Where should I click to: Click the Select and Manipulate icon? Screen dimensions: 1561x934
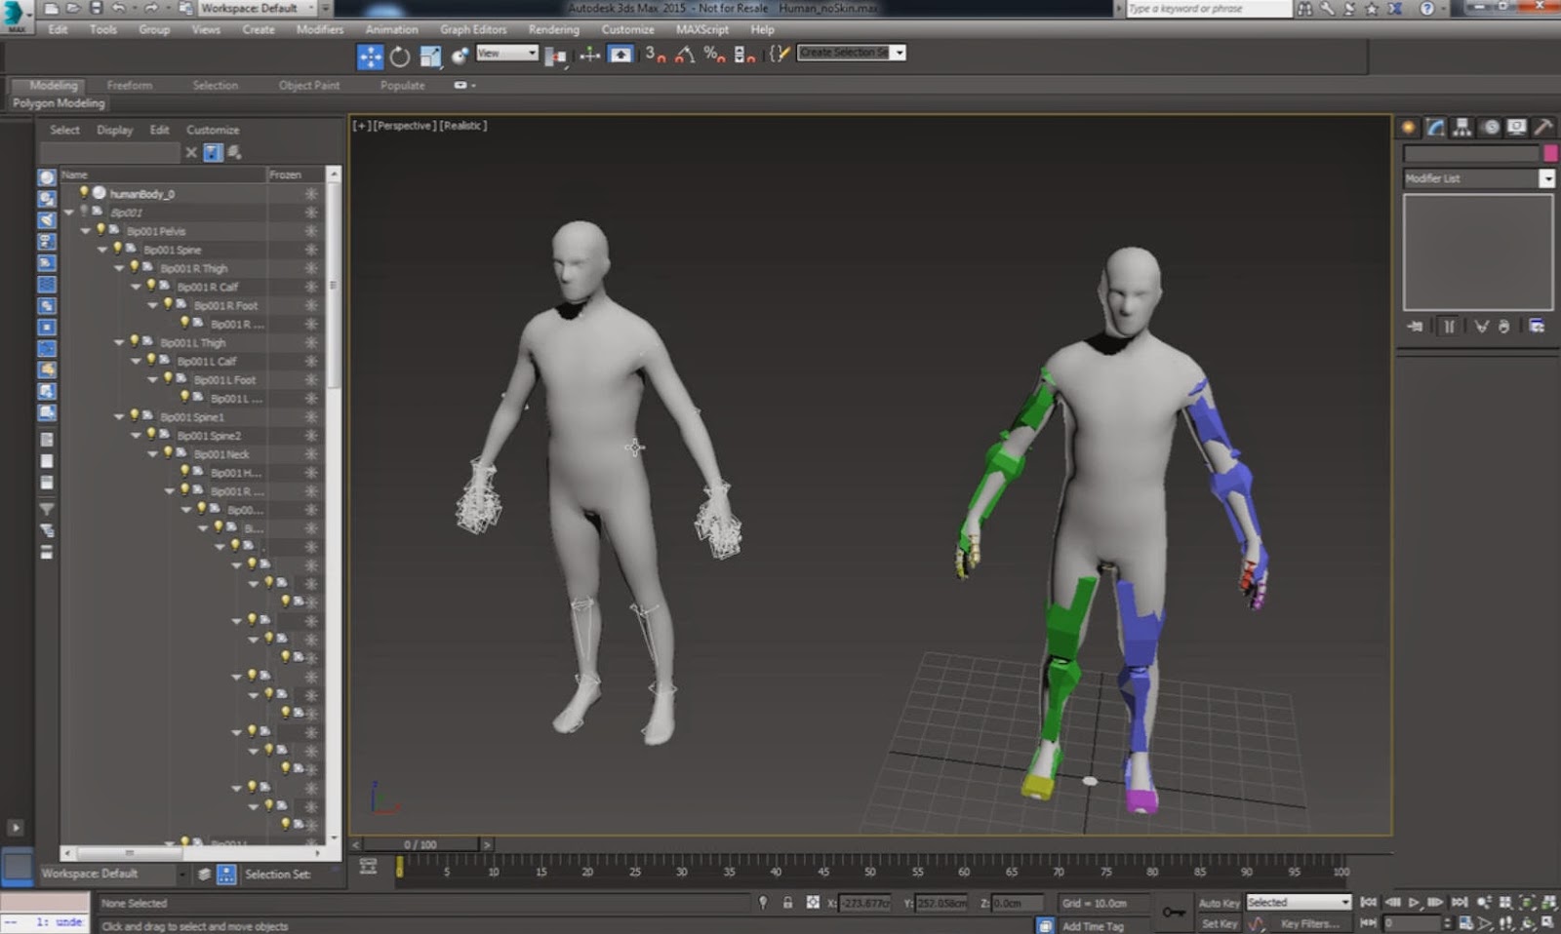click(589, 56)
